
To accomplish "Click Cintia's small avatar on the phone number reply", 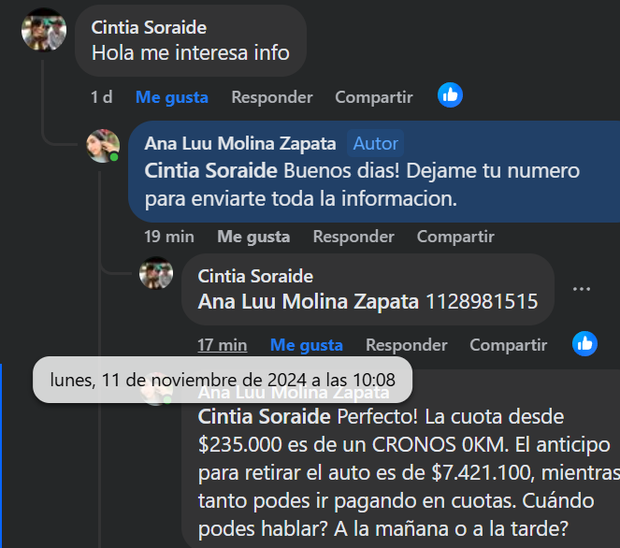I will pos(156,273).
